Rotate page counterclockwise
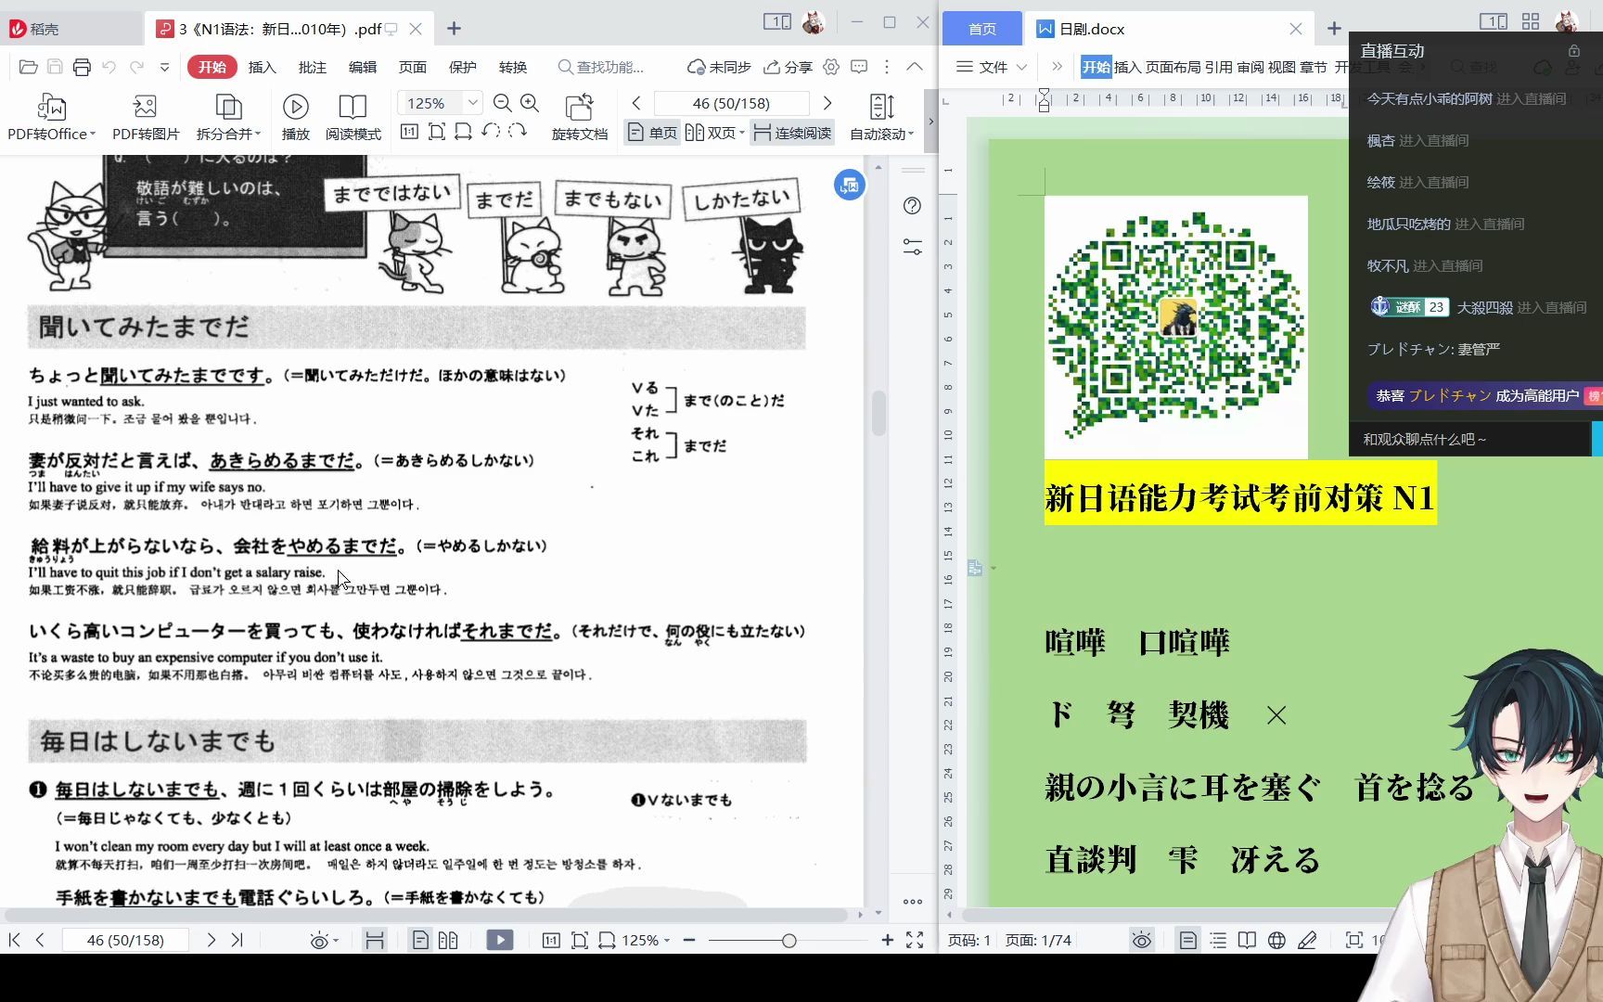Image resolution: width=1603 pixels, height=1002 pixels. click(491, 132)
